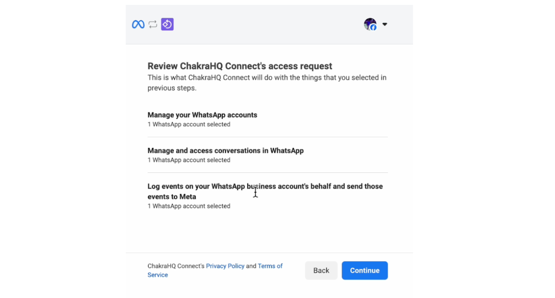Click the Review ChakraHQ Connect's access request heading
The width and height of the screenshot is (555, 298).
pos(240,66)
